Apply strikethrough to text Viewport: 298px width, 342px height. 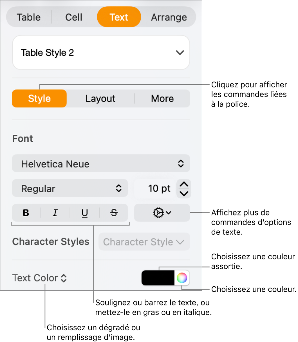pyautogui.click(x=113, y=213)
